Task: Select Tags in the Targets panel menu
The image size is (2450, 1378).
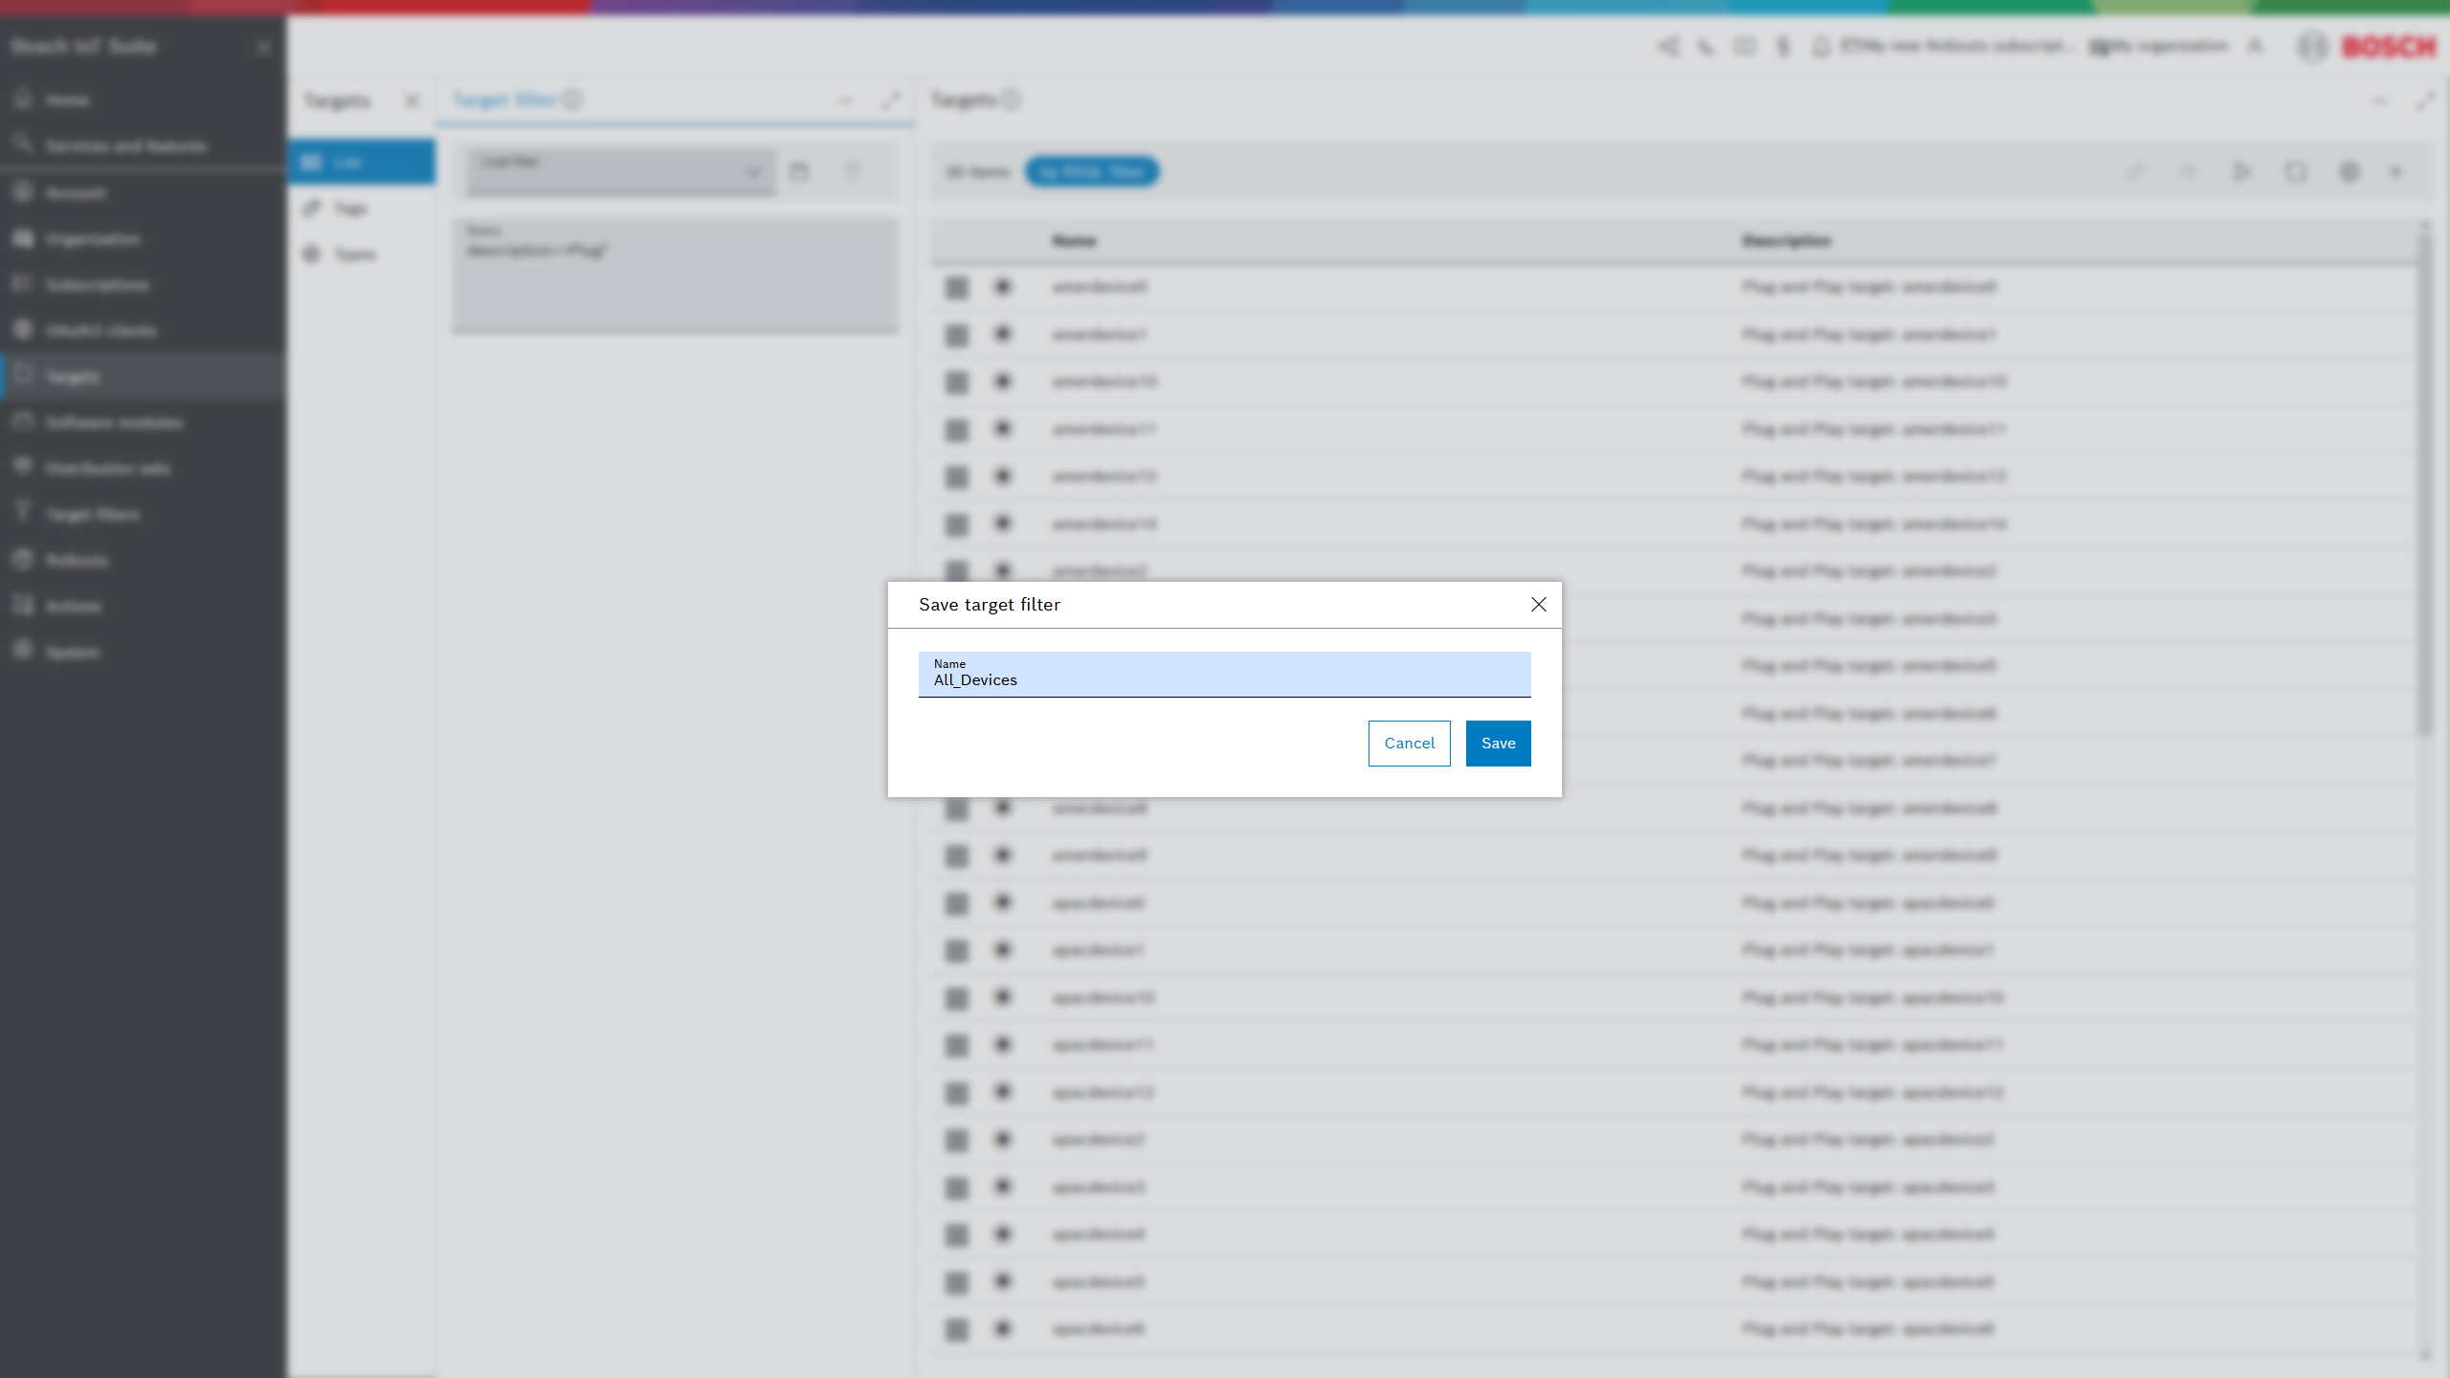Action: 349,209
